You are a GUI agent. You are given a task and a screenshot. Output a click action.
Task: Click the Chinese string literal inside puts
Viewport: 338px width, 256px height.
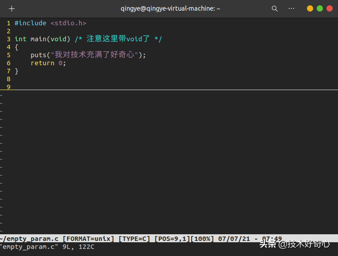pyautogui.click(x=94, y=55)
